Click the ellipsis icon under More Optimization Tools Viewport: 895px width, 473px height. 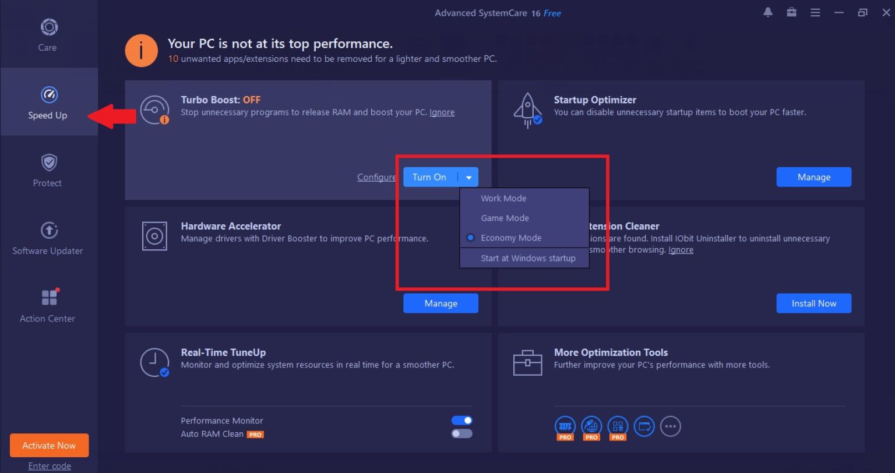coord(670,426)
